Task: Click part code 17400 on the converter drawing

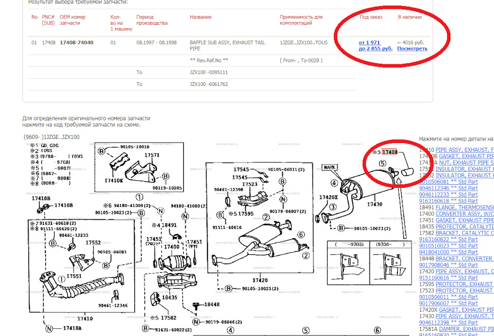Action: pyautogui.click(x=171, y=247)
